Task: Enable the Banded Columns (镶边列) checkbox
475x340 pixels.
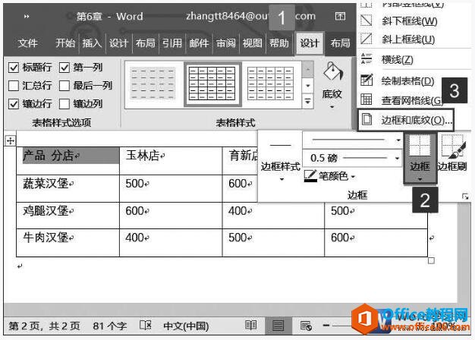Action: (x=64, y=103)
